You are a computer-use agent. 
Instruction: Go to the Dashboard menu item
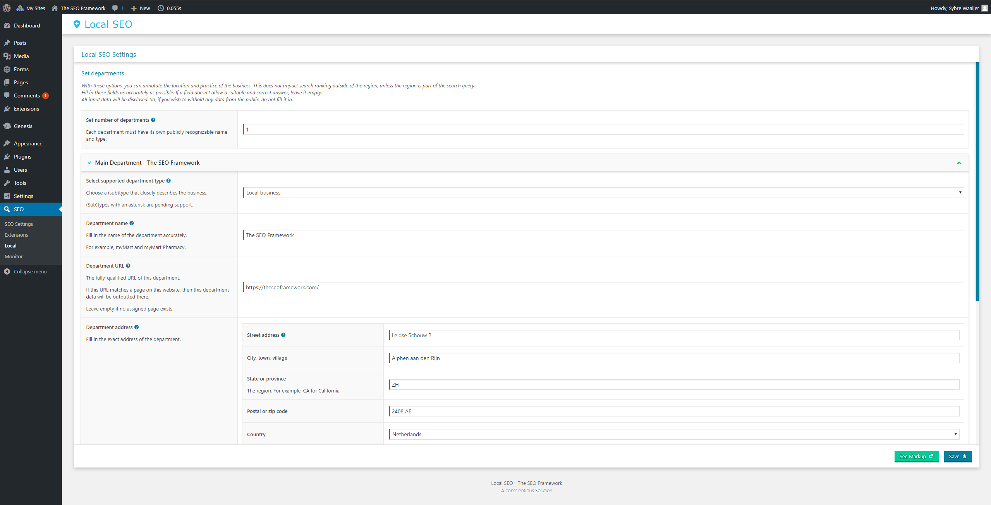(31, 26)
